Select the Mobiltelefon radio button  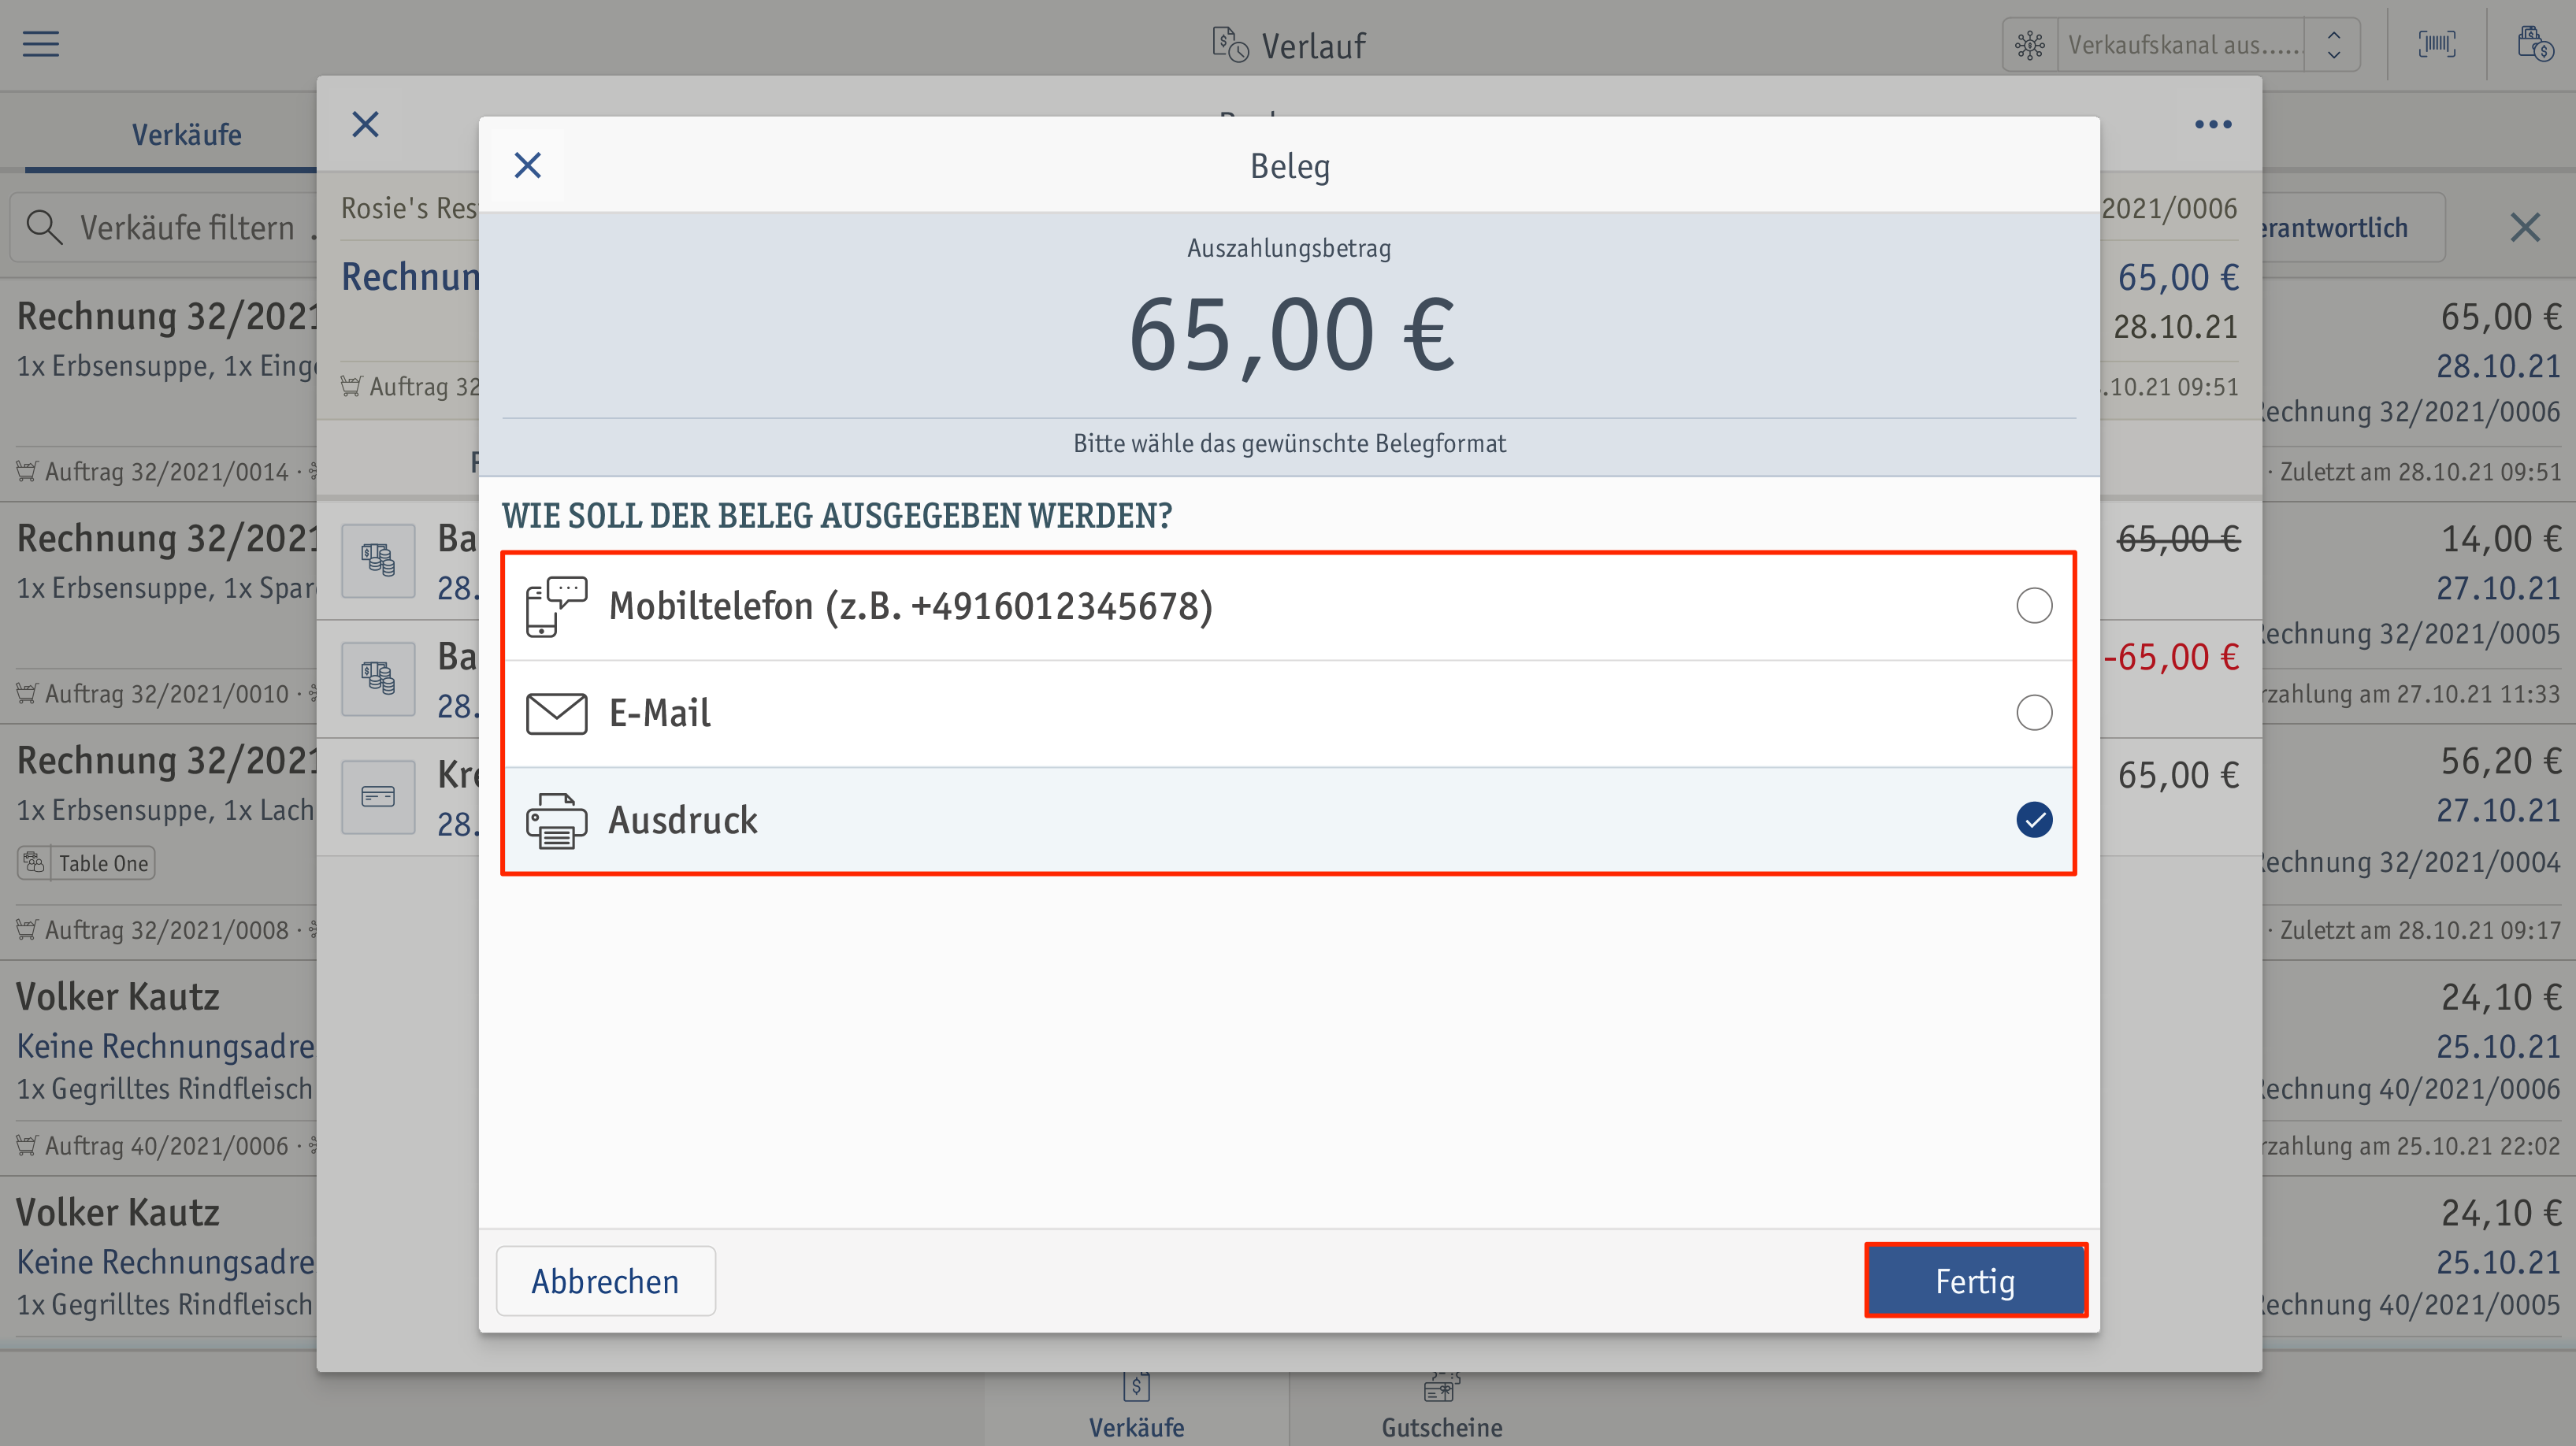tap(2034, 606)
